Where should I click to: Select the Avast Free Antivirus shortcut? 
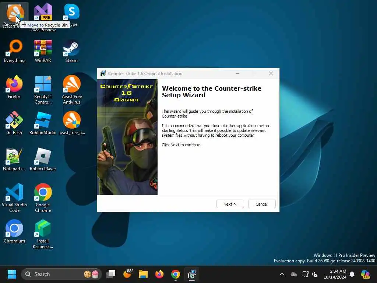click(72, 90)
